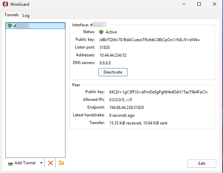Click the address 10.44.44.234/32
This screenshot has width=223, height=173.
[113, 55]
